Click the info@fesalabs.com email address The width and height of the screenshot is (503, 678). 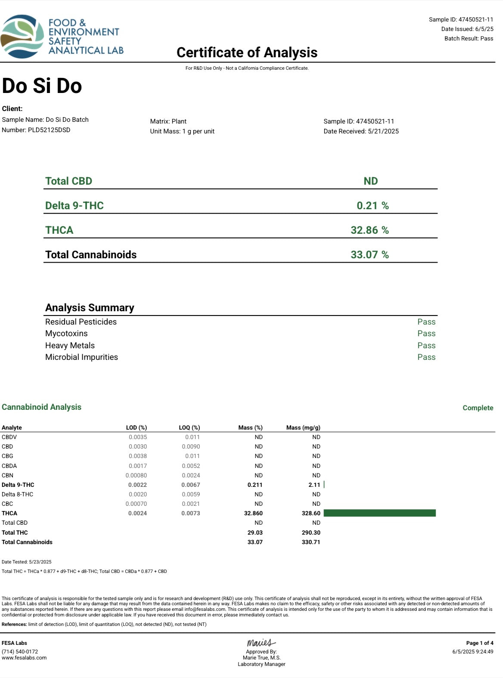pyautogui.click(x=205, y=609)
